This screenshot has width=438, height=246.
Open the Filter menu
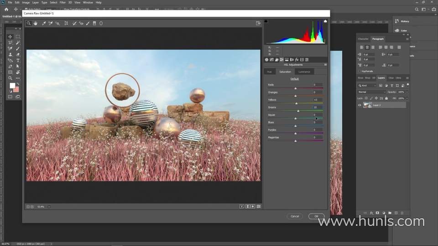[63, 2]
